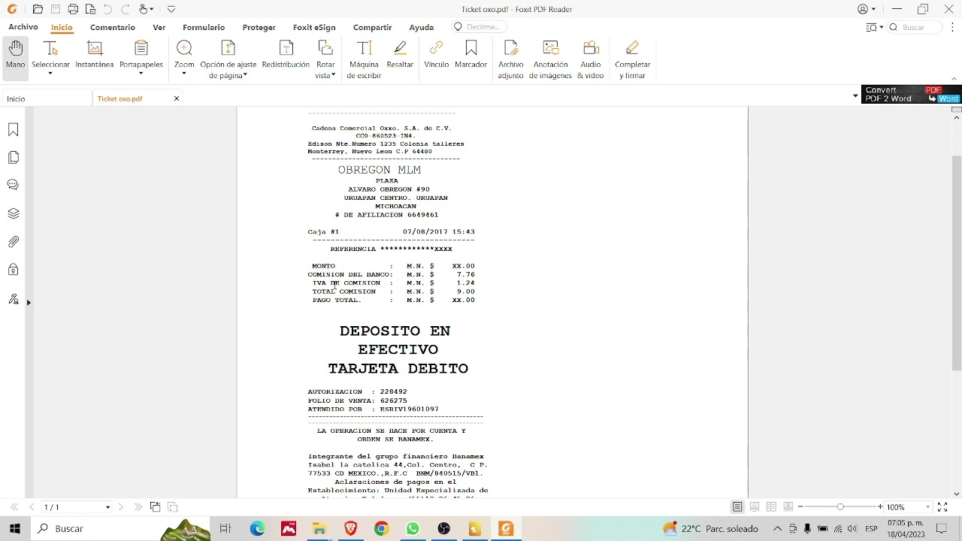Open the attachments paperclip panel
This screenshot has height=541, width=962.
click(x=13, y=242)
